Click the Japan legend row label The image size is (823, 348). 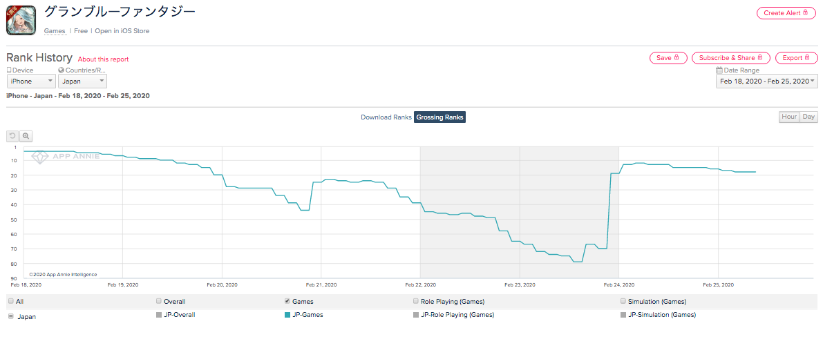pos(27,316)
